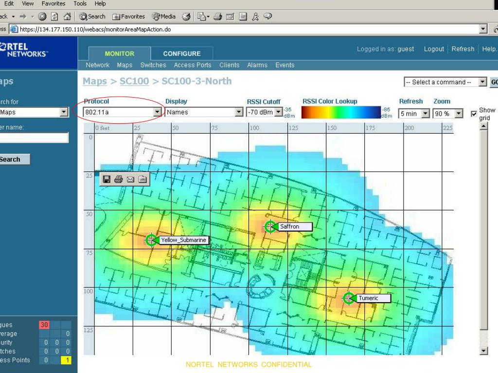498x373 pixels.
Task: Click the Email envelope icon on map
Action: pos(130,180)
